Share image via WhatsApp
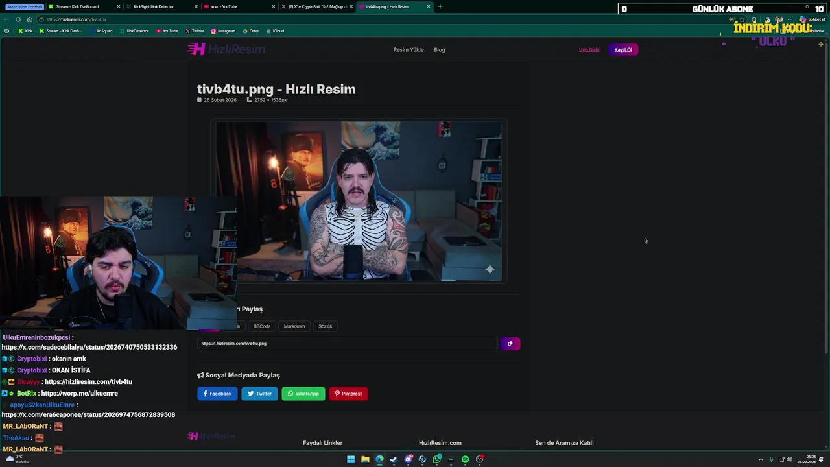Image resolution: width=830 pixels, height=467 pixels. pos(303,394)
